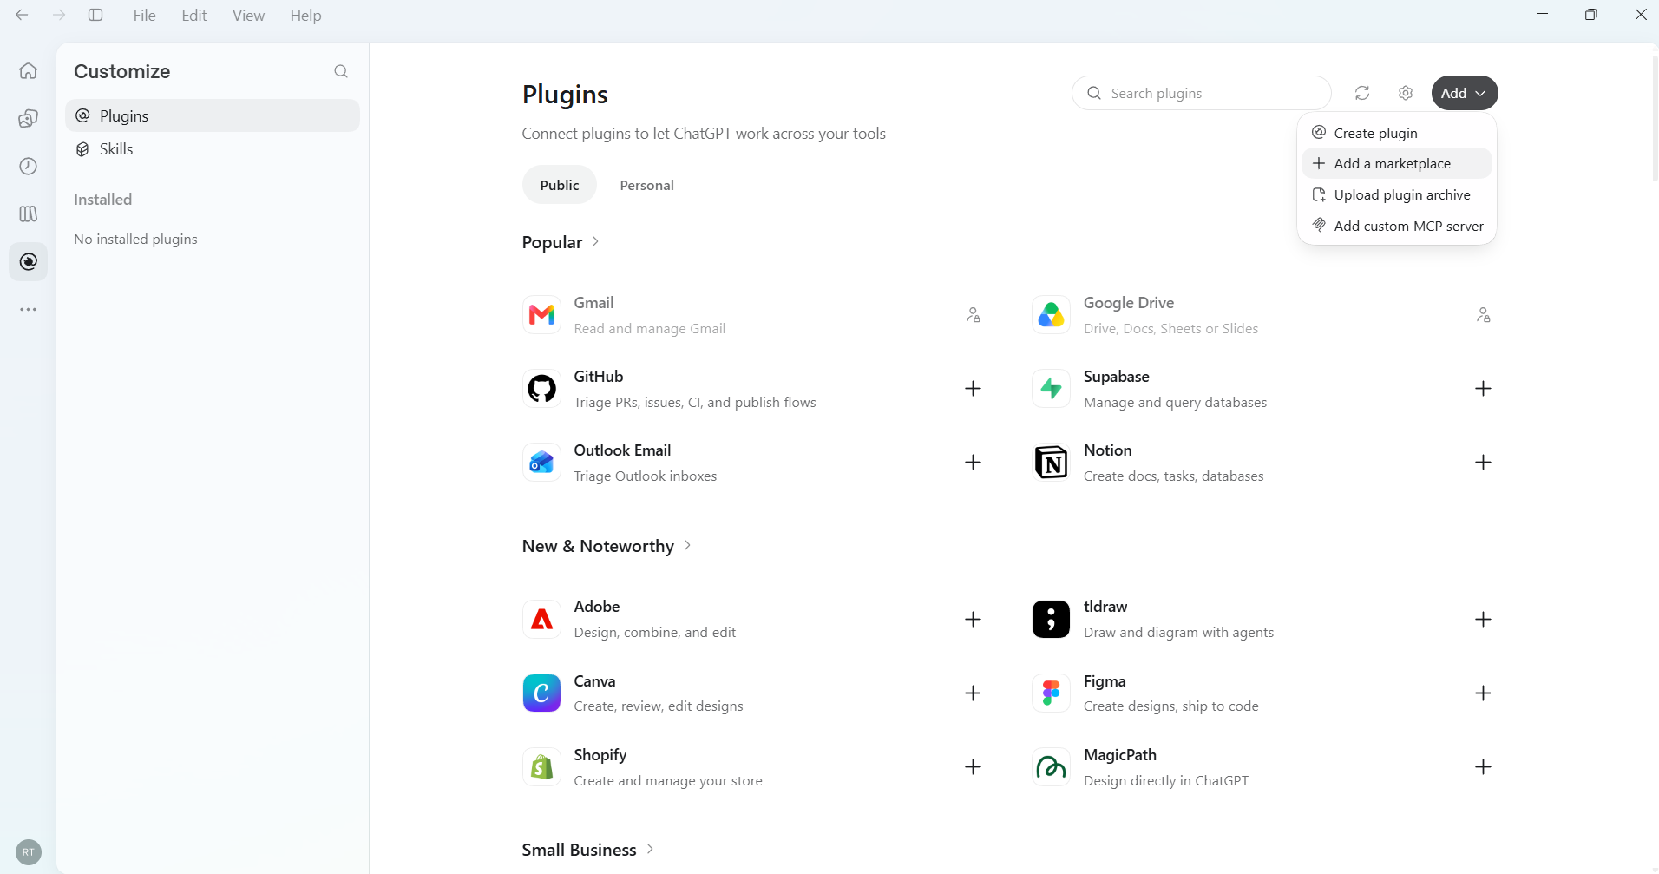
Task: Open the home icon in left rail
Action: pos(29,70)
